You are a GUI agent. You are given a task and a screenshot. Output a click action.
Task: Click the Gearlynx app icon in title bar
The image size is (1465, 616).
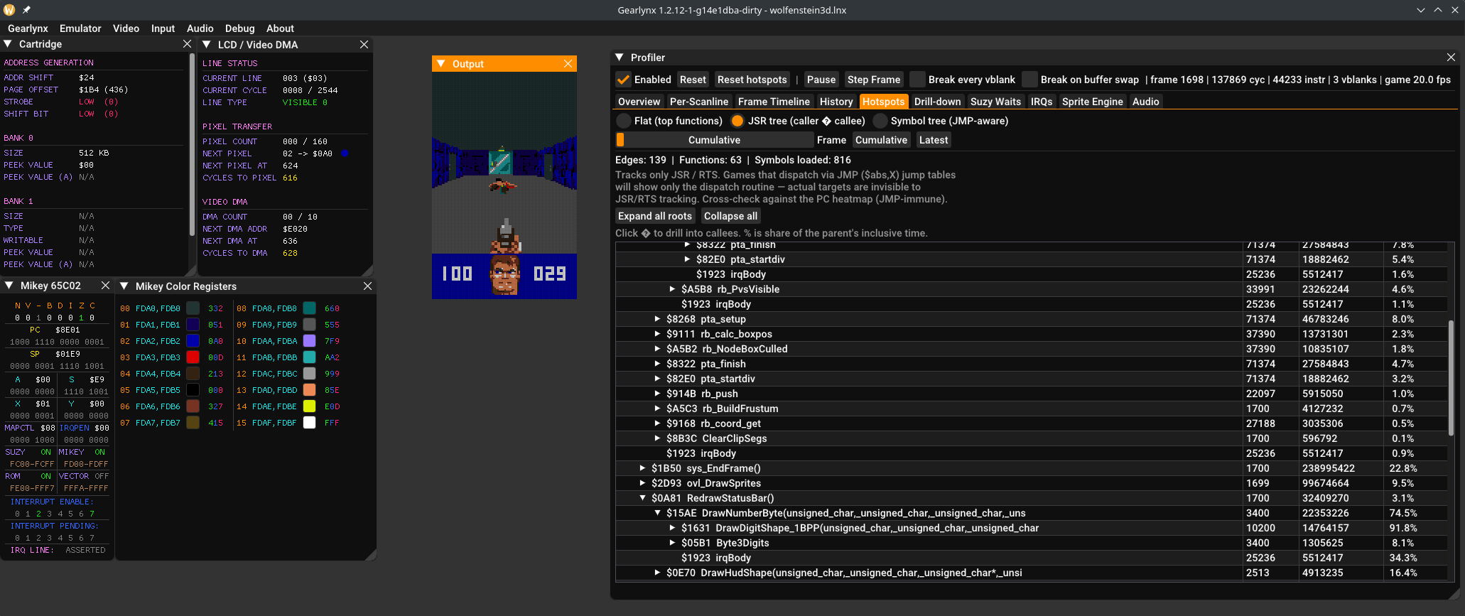click(9, 10)
